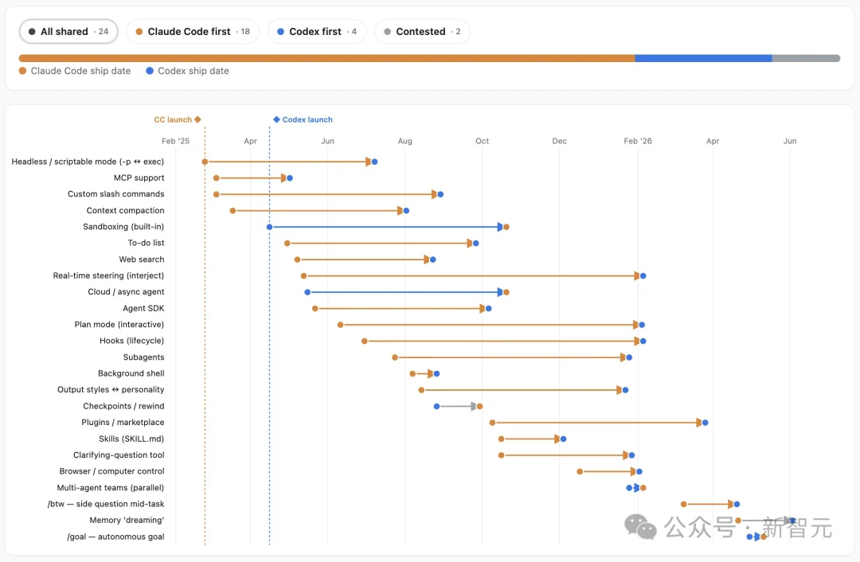Viewport: 860px width, 562px height.
Task: Click orange start dot for Headless mode
Action: click(205, 162)
